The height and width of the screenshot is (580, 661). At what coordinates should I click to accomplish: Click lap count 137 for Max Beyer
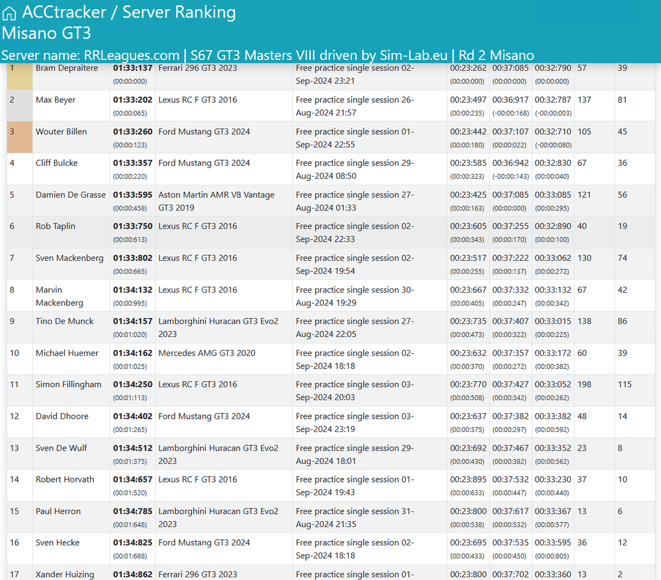(x=584, y=100)
